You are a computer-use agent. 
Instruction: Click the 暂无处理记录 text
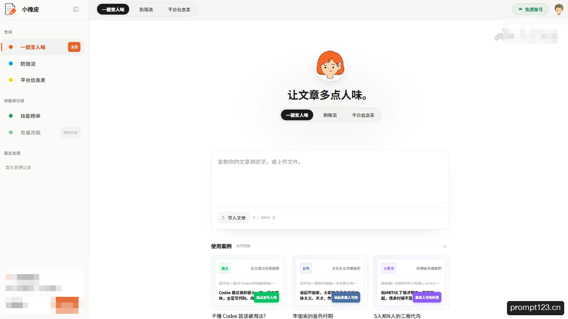pos(18,167)
